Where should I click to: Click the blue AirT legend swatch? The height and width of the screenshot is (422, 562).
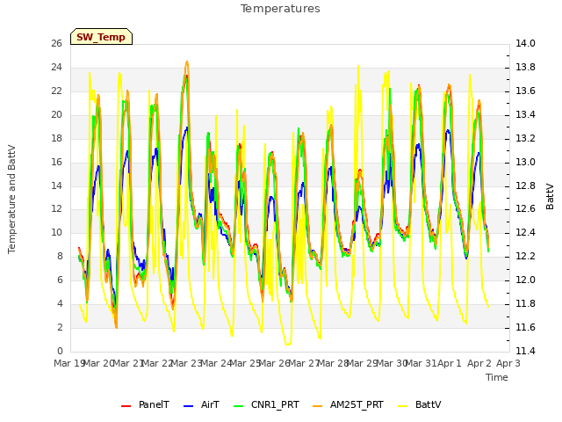[x=188, y=406]
